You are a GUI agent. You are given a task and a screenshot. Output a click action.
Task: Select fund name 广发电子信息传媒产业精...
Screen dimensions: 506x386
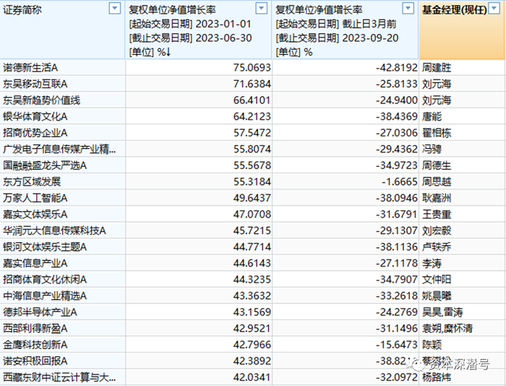point(59,149)
